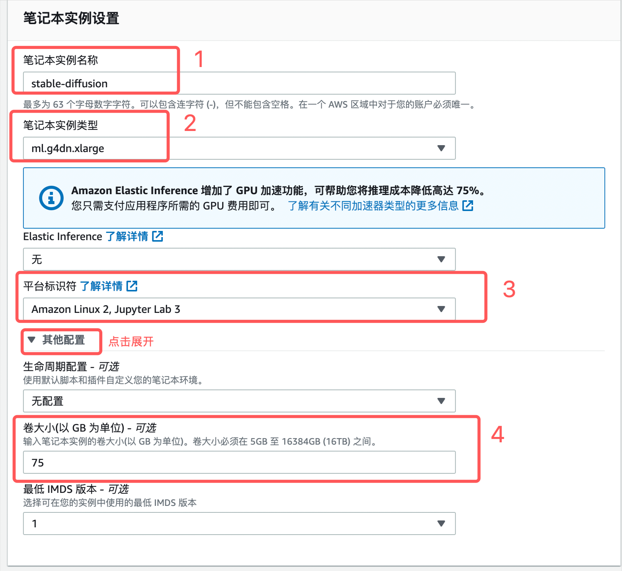The width and height of the screenshot is (622, 571).
Task: Click dropdown arrow of ml.g4dn.xlarge instance type
Action: click(441, 148)
